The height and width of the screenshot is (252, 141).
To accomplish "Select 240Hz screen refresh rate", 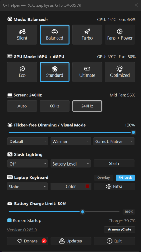I will coord(87,106).
